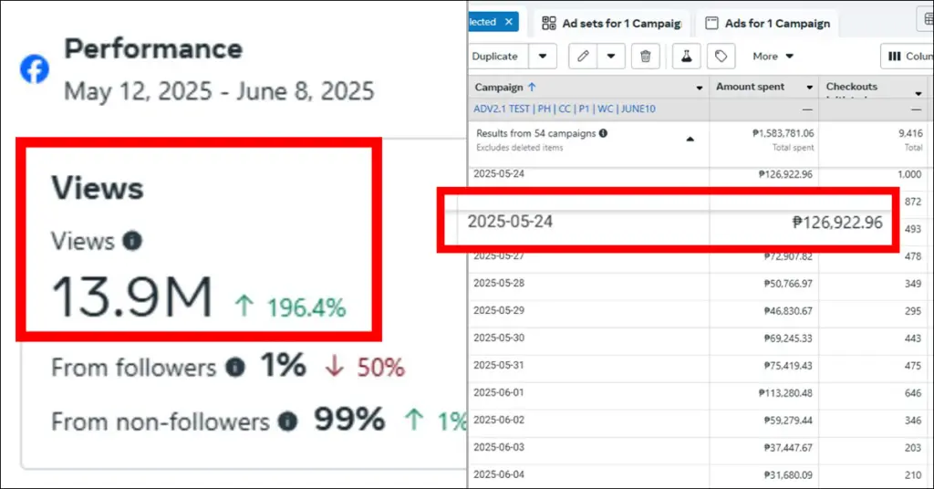Select the 2025-05-28 date row
This screenshot has height=489, width=934.
click(x=499, y=283)
